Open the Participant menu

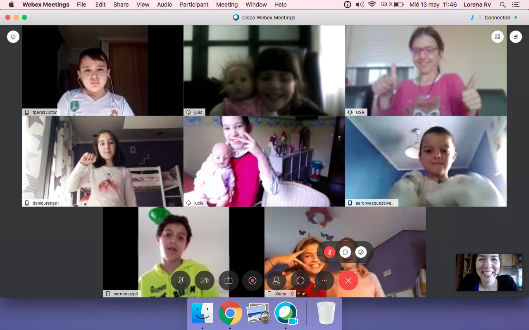click(x=194, y=5)
